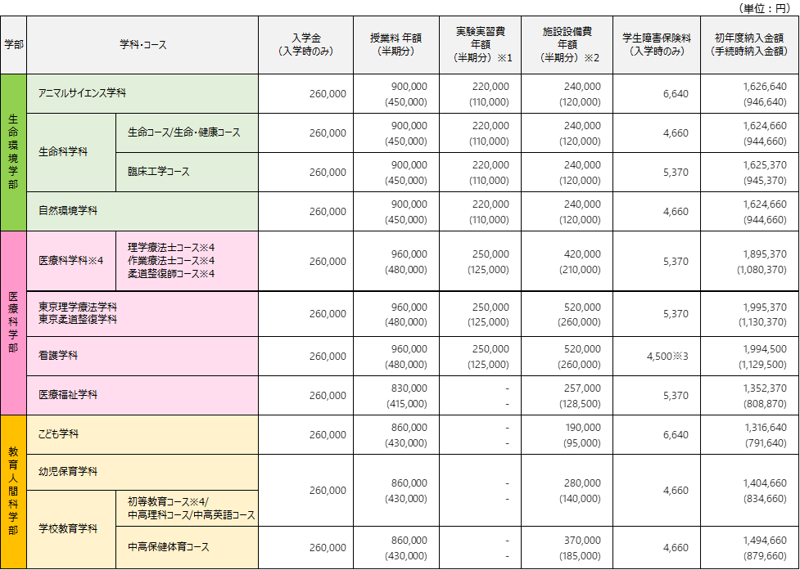Click the 1,316,640 total for こども学科
Screen dimensions: 800x570
tap(765, 428)
